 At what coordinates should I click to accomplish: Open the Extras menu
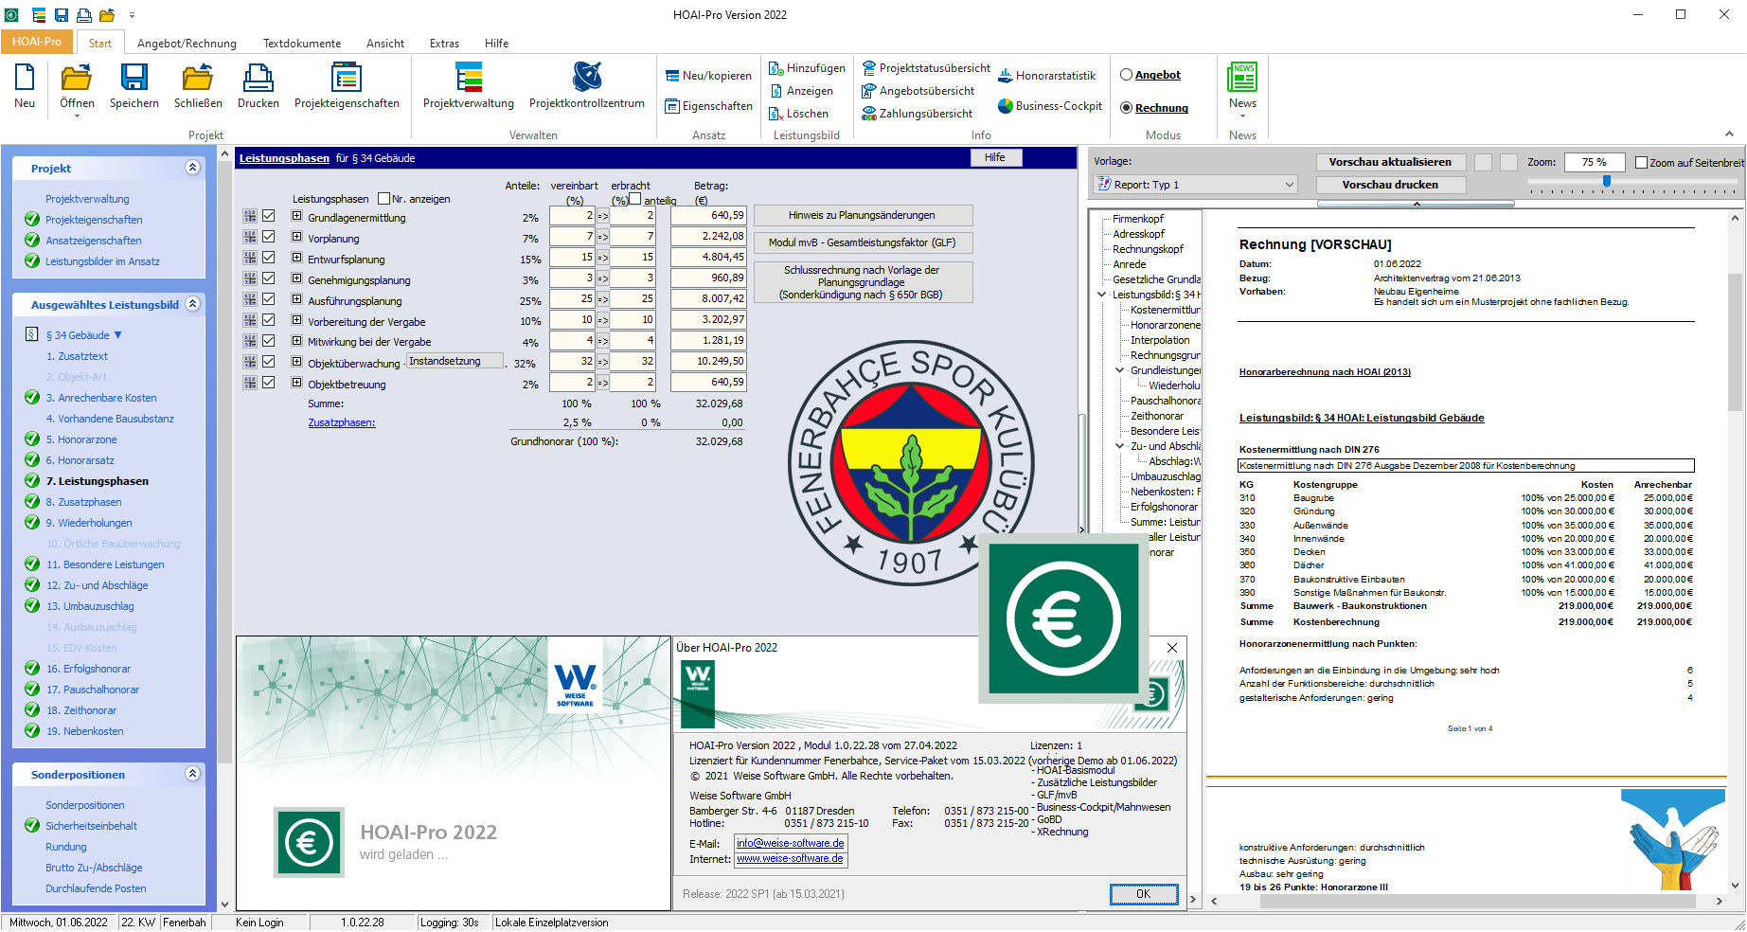point(443,43)
